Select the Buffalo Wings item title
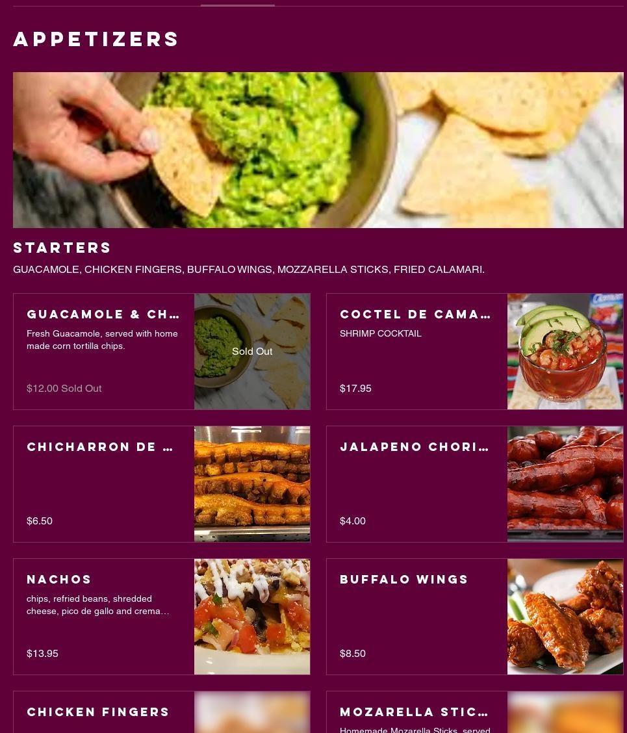This screenshot has height=733, width=627. tap(404, 579)
